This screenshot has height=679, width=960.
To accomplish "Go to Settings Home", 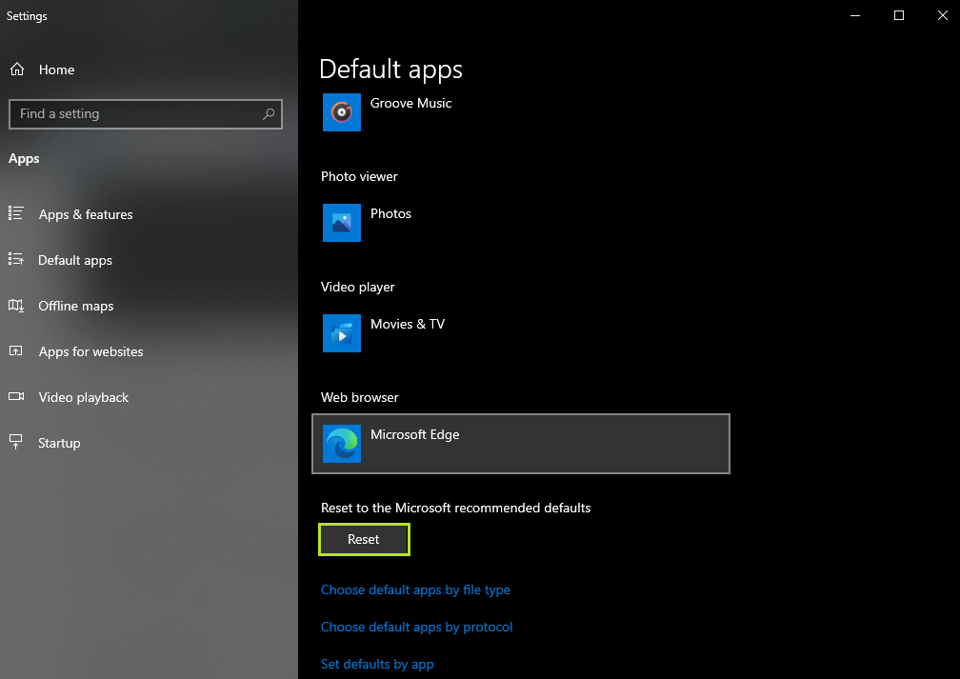I will [x=56, y=70].
